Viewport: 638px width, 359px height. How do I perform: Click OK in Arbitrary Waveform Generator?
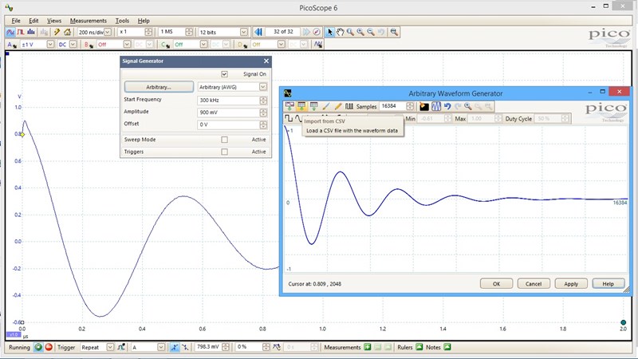click(496, 284)
